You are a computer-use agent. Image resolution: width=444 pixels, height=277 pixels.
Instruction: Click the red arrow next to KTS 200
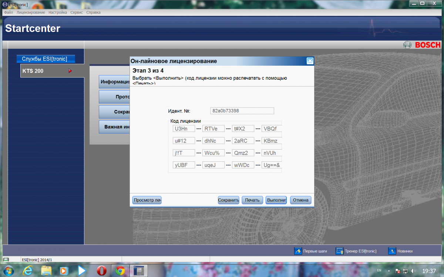(x=70, y=71)
